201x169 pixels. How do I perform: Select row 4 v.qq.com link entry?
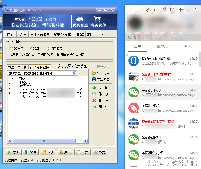pyautogui.click(x=47, y=93)
